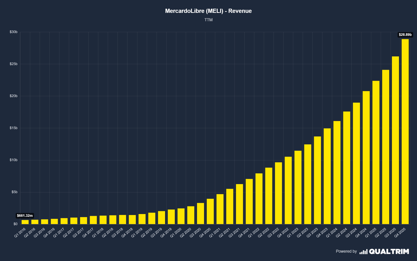The height and width of the screenshot is (261, 417).
Task: Select the Q4 2024 revenue bar
Action: (366, 158)
